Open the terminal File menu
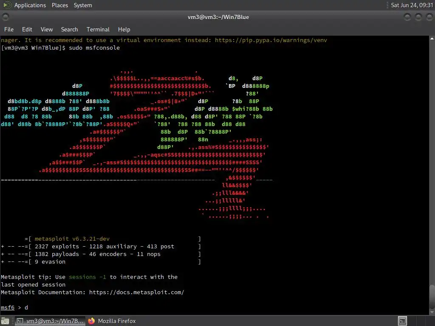This screenshot has width=435, height=326. click(x=8, y=29)
